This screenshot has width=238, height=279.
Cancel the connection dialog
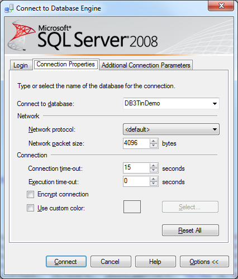pyautogui.click(x=111, y=262)
